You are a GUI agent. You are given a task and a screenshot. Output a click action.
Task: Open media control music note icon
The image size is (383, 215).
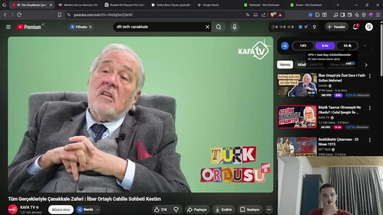336,15
